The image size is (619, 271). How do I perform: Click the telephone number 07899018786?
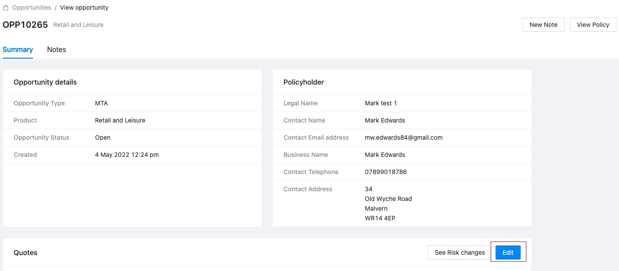tap(386, 172)
